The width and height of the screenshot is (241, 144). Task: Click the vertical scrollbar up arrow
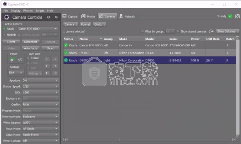tap(238, 38)
